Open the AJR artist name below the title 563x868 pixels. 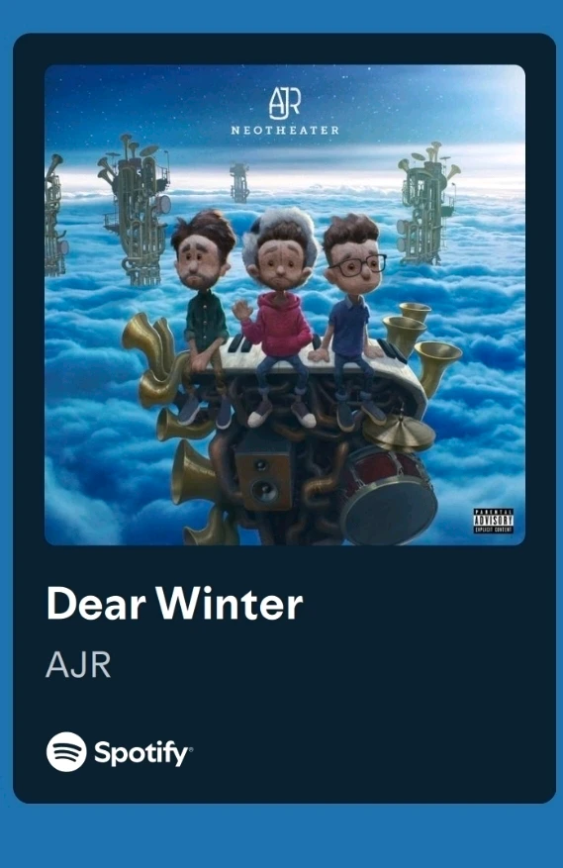[x=78, y=665]
